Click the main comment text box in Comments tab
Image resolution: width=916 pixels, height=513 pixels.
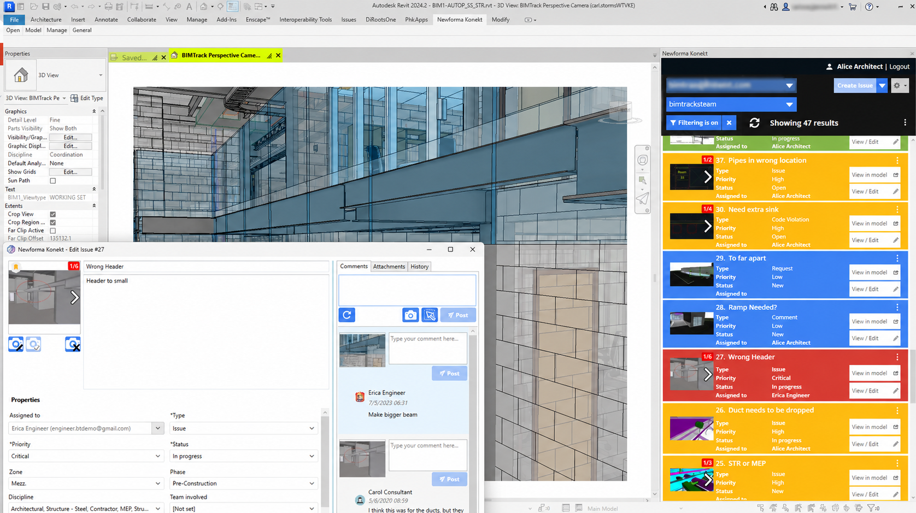(407, 290)
